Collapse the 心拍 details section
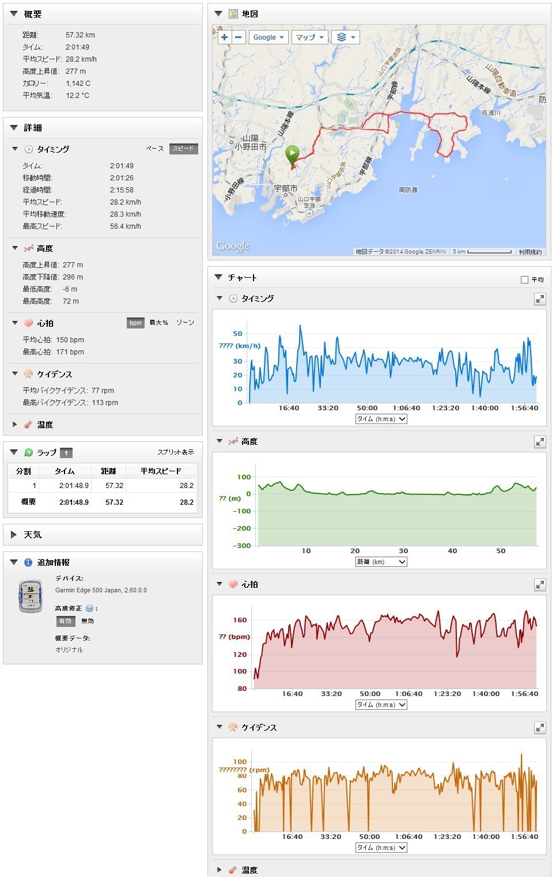The height and width of the screenshot is (877, 556). [15, 323]
